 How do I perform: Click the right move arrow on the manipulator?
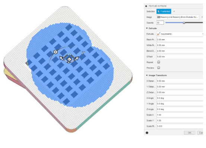point(77,59)
